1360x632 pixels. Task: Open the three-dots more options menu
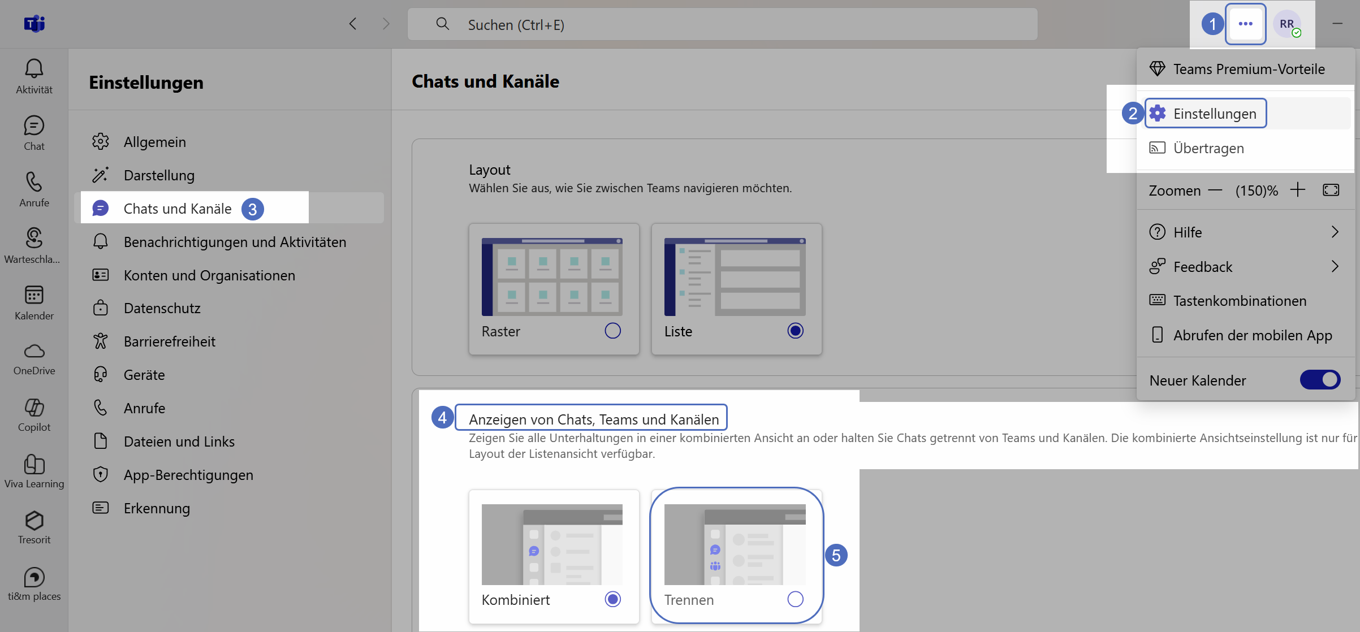(x=1245, y=24)
